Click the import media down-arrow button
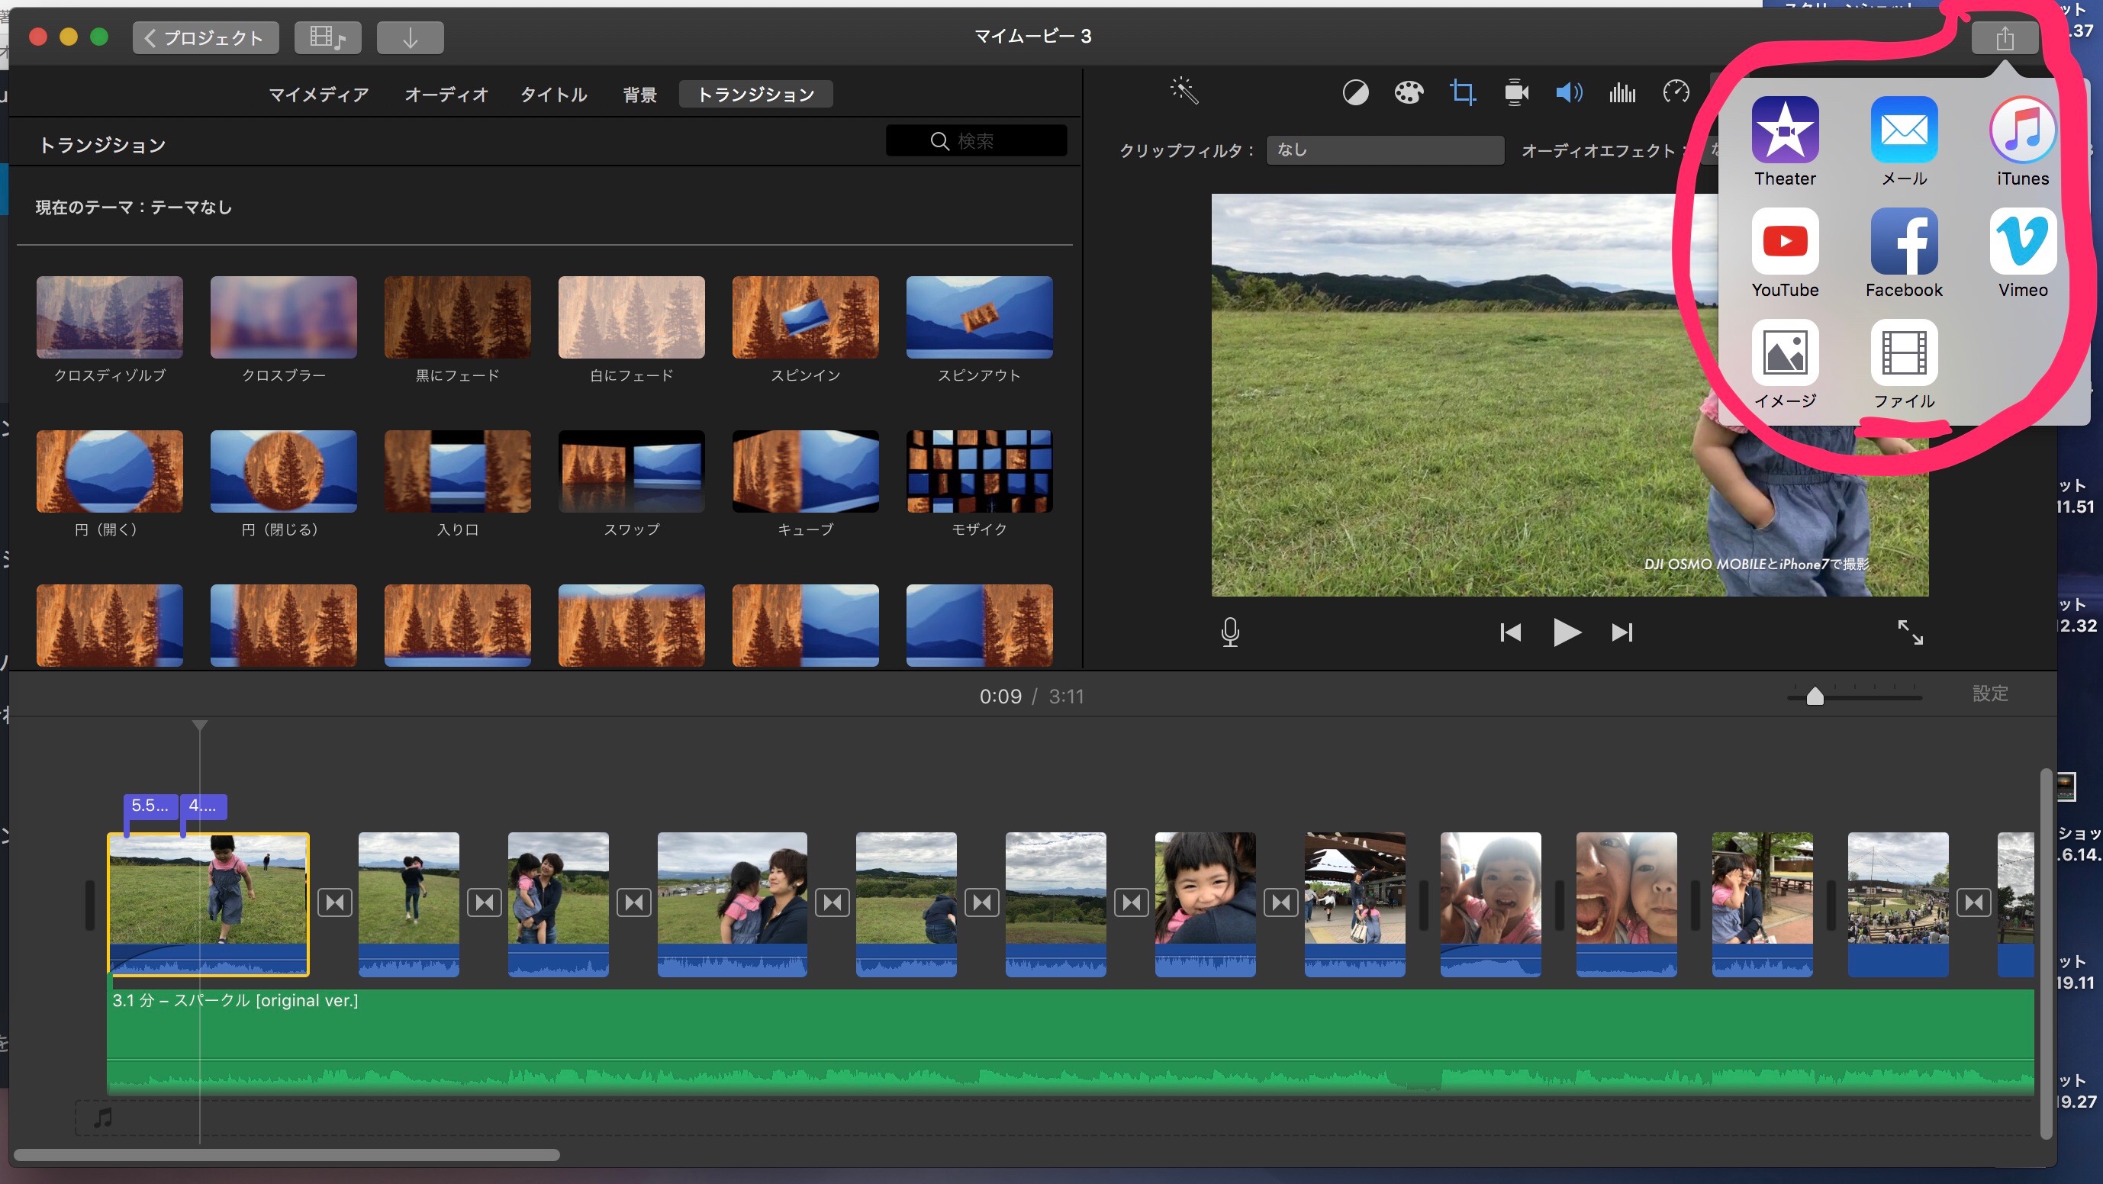 410,37
